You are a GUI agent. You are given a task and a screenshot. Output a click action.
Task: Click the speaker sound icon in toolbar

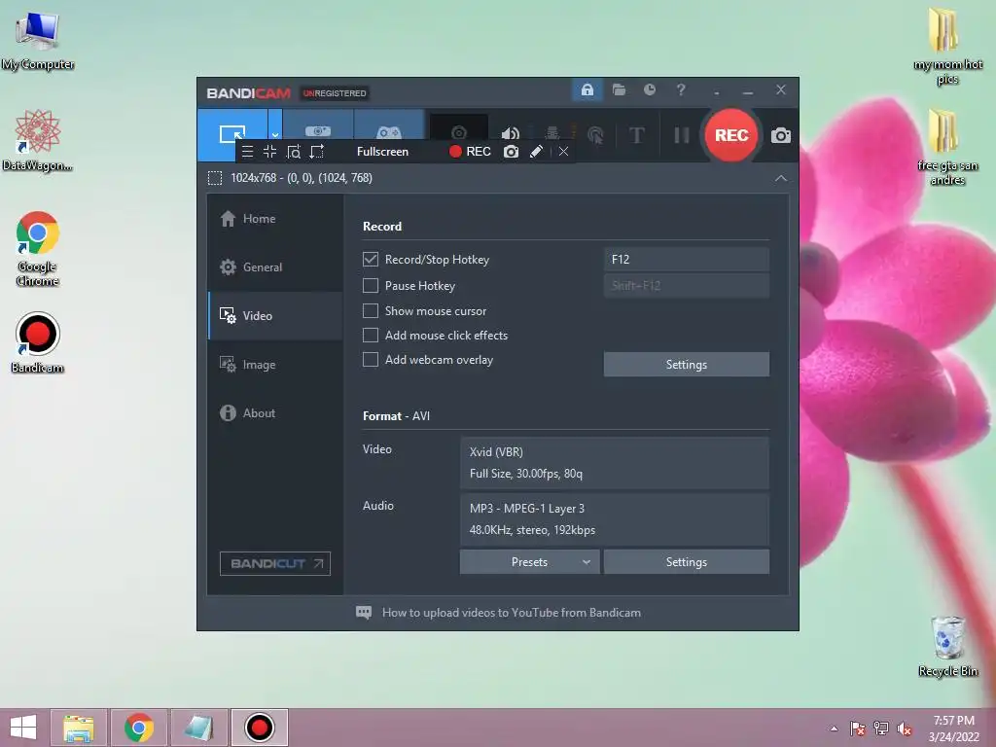click(x=510, y=133)
